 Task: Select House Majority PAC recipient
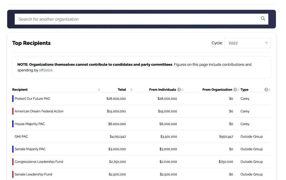[29, 124]
